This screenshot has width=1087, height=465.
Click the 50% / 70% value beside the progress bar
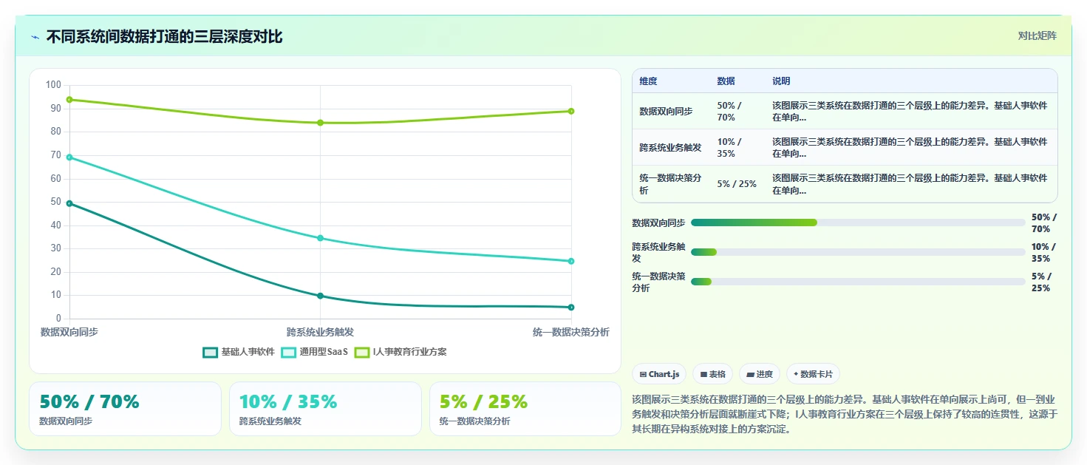point(1044,223)
